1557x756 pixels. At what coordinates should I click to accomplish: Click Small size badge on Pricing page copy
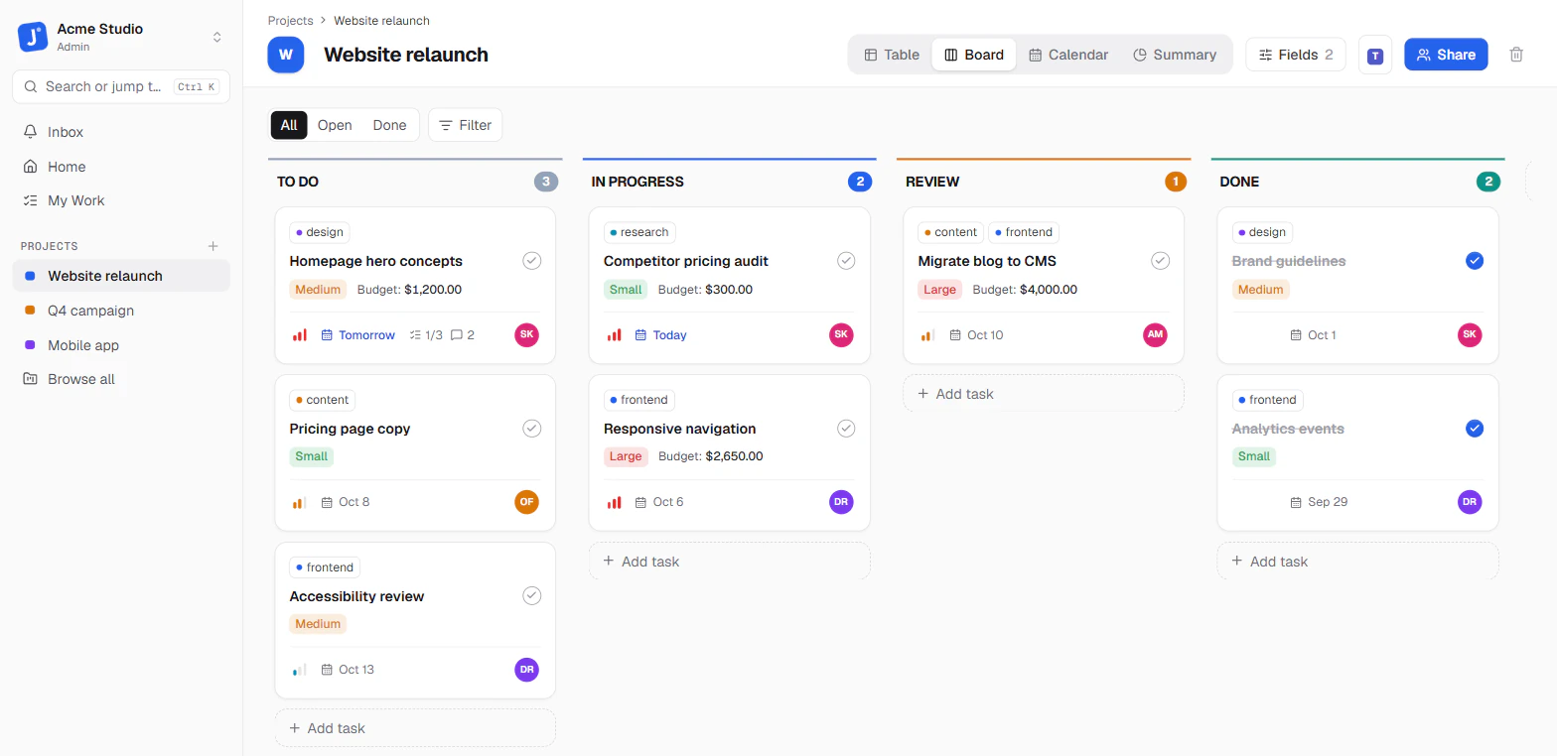(x=311, y=456)
